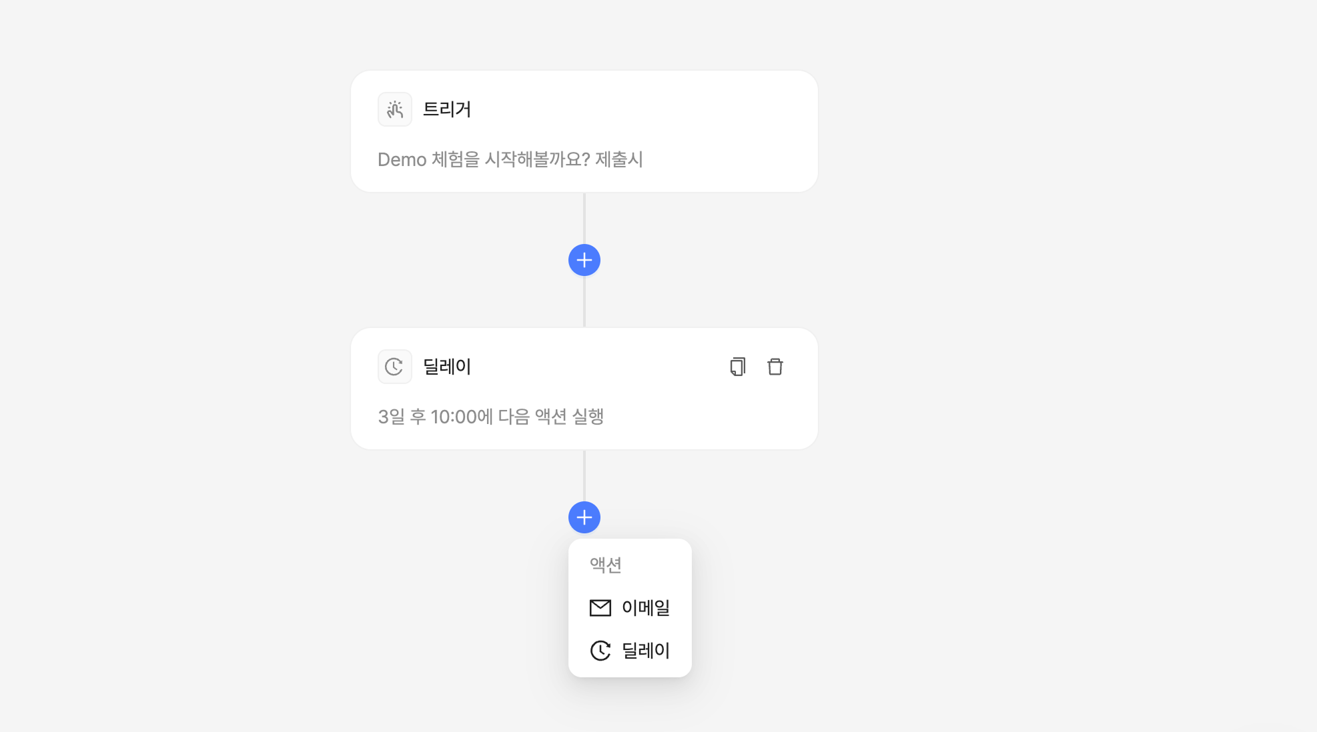Screen dimensions: 1317x732
Task: Select the clock icon in action menu
Action: point(600,651)
